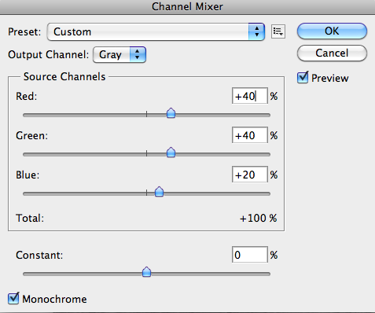
Task: Click the Red slider thumb handle
Action: point(171,113)
